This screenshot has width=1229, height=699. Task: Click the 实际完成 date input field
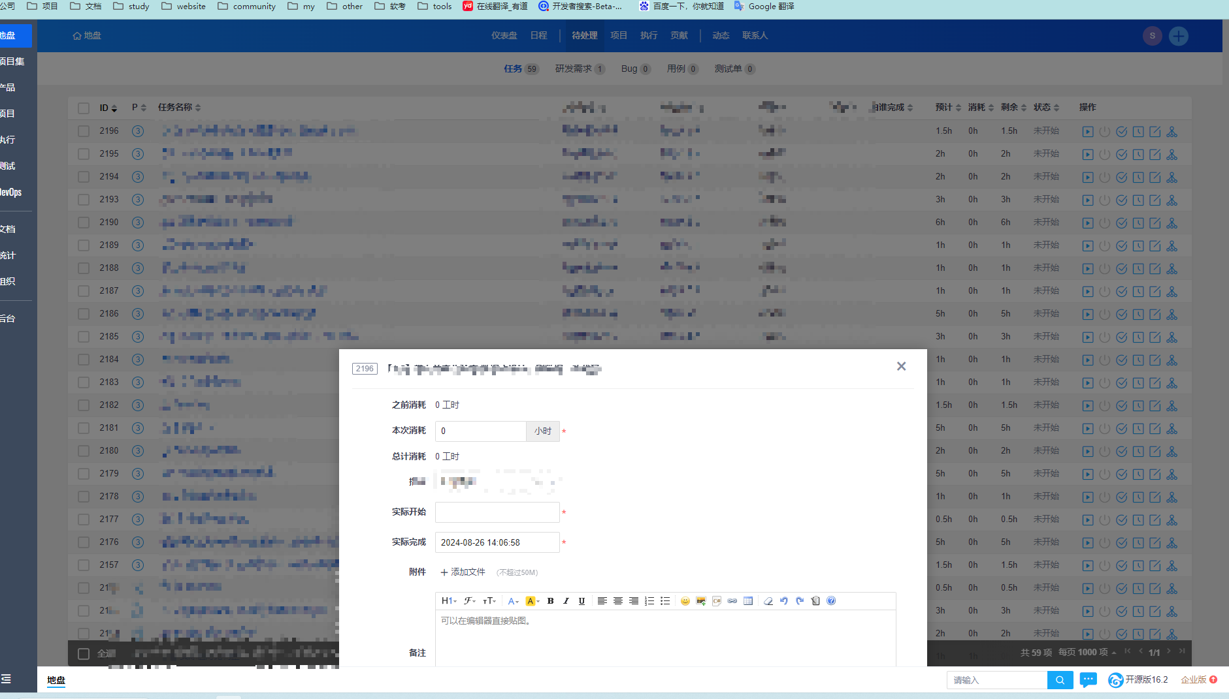497,542
